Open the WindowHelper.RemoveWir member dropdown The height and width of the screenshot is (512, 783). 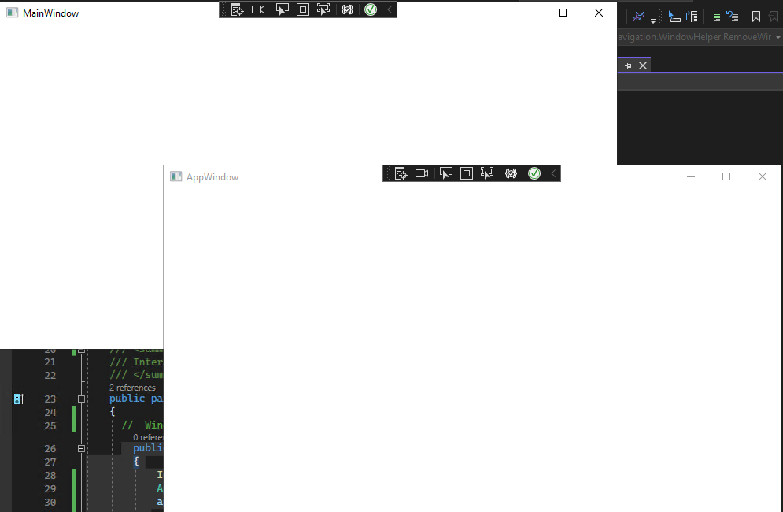(x=778, y=38)
